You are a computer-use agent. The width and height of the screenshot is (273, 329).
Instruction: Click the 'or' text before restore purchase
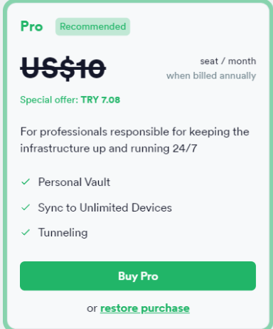click(x=92, y=309)
